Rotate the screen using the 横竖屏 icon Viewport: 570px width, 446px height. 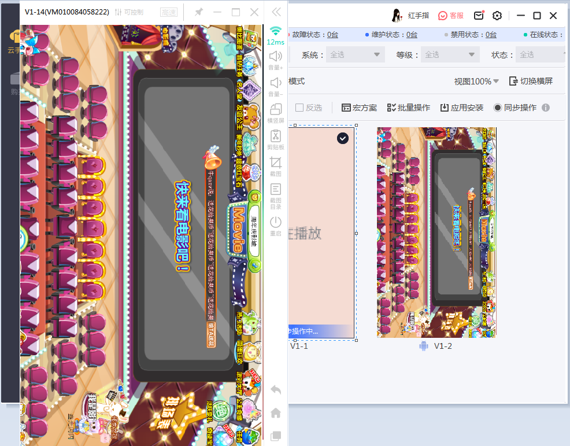click(x=276, y=113)
